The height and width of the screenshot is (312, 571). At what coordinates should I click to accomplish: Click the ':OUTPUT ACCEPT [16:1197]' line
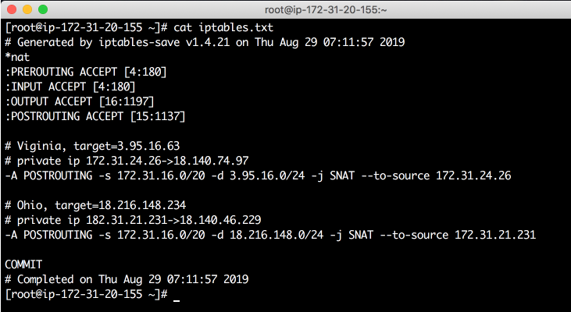(80, 101)
